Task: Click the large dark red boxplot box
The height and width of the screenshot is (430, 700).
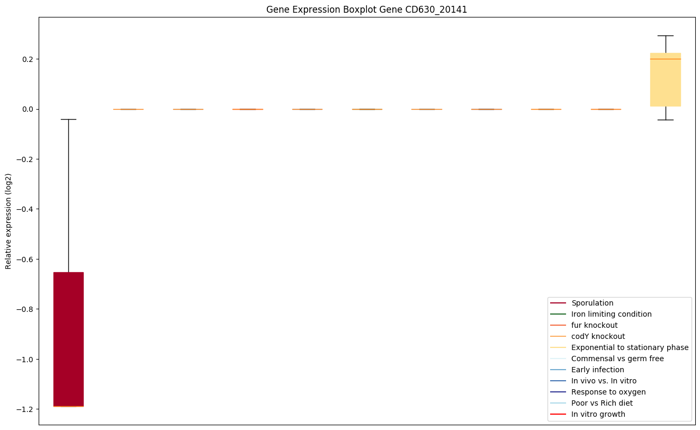Action: (x=68, y=339)
